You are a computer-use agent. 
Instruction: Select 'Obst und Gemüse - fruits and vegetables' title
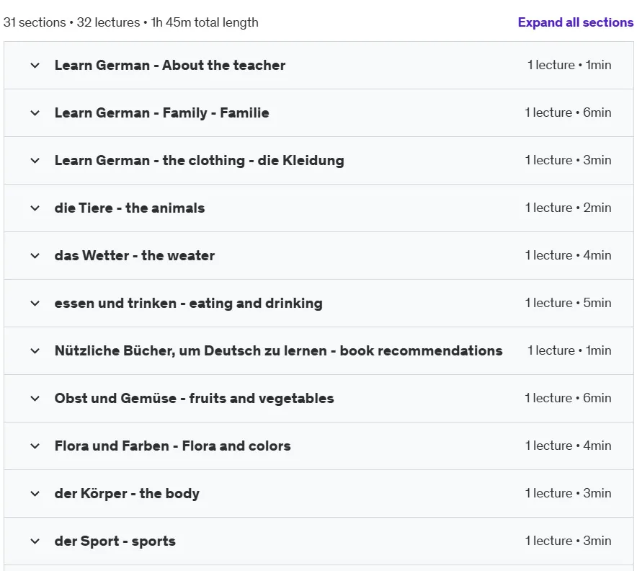pyautogui.click(x=194, y=398)
